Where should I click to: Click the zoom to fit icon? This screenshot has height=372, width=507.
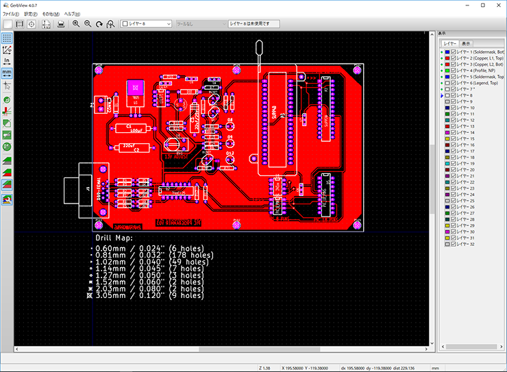pos(110,24)
